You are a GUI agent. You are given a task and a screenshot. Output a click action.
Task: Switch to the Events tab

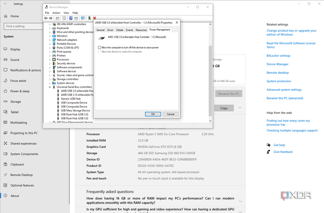tap(129, 30)
